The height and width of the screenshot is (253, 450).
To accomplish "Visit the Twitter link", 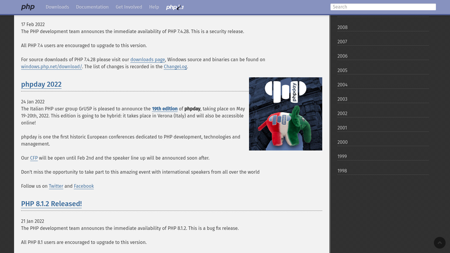I will (56, 186).
